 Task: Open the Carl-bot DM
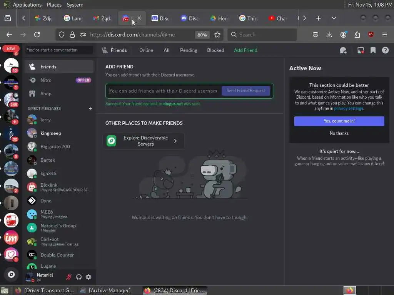[x=59, y=241]
